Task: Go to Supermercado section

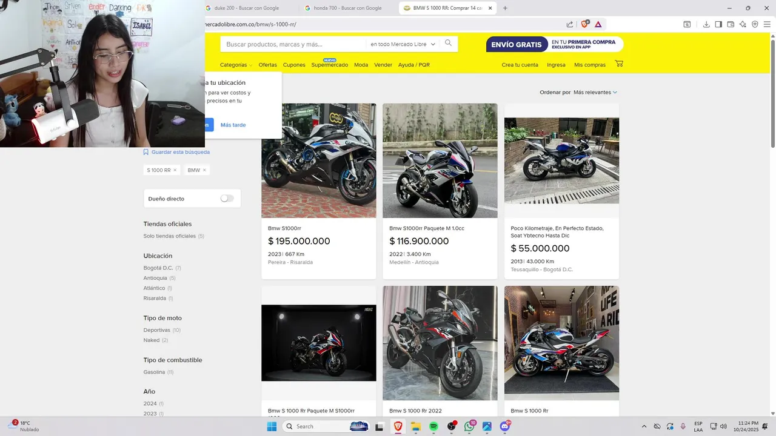Action: 330,65
